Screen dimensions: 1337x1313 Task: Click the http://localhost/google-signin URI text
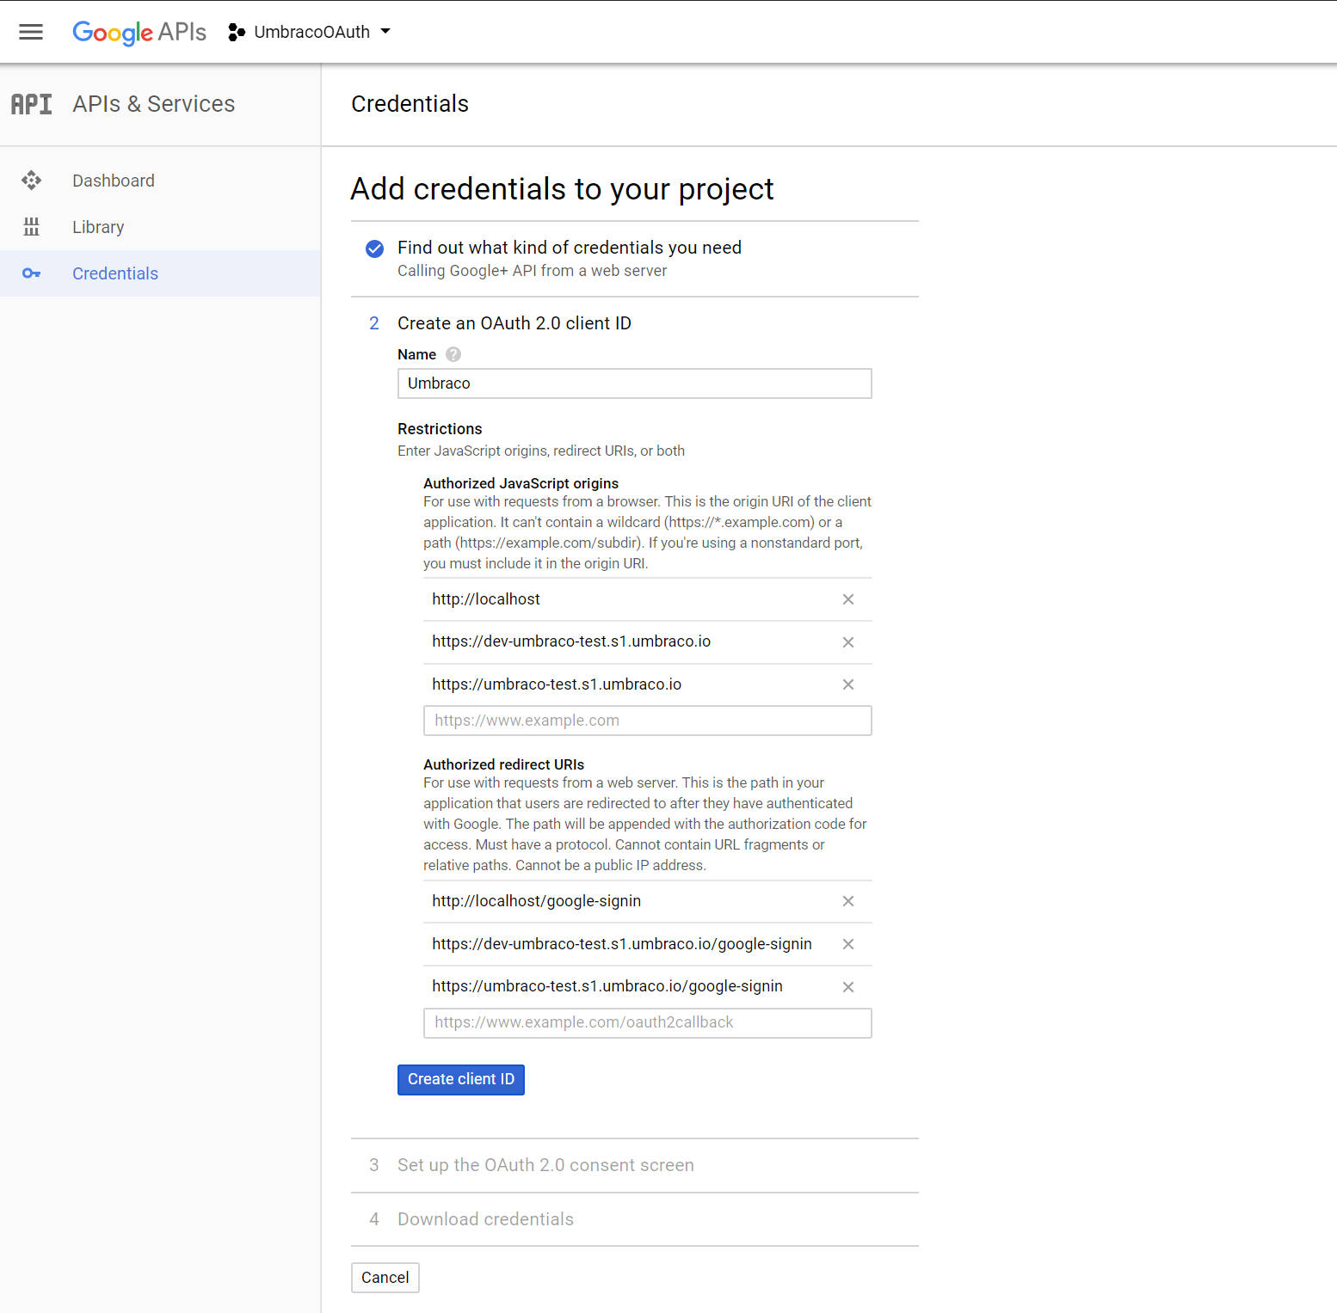(x=537, y=901)
